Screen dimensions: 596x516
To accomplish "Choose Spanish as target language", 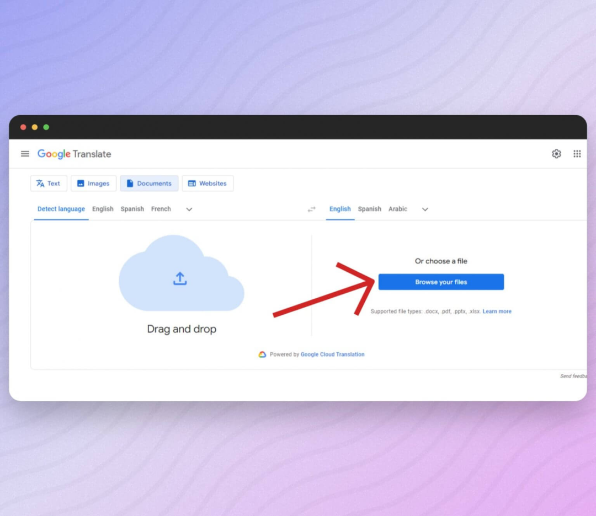I will click(x=369, y=209).
